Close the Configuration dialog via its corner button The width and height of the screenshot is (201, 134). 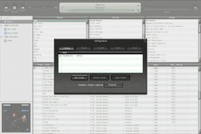[145, 41]
